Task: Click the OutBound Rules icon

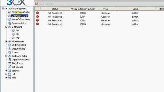Action: (10, 56)
